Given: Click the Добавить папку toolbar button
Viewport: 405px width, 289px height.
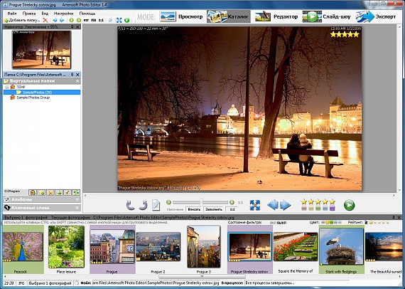Looking at the screenshot, I should coord(22,20).
